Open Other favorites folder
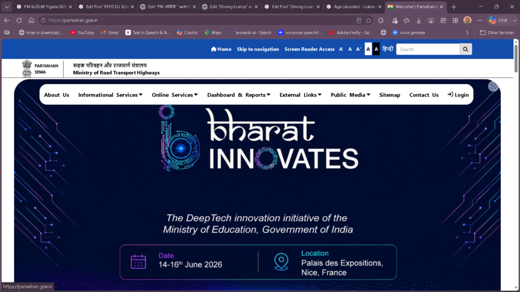 [497, 32]
